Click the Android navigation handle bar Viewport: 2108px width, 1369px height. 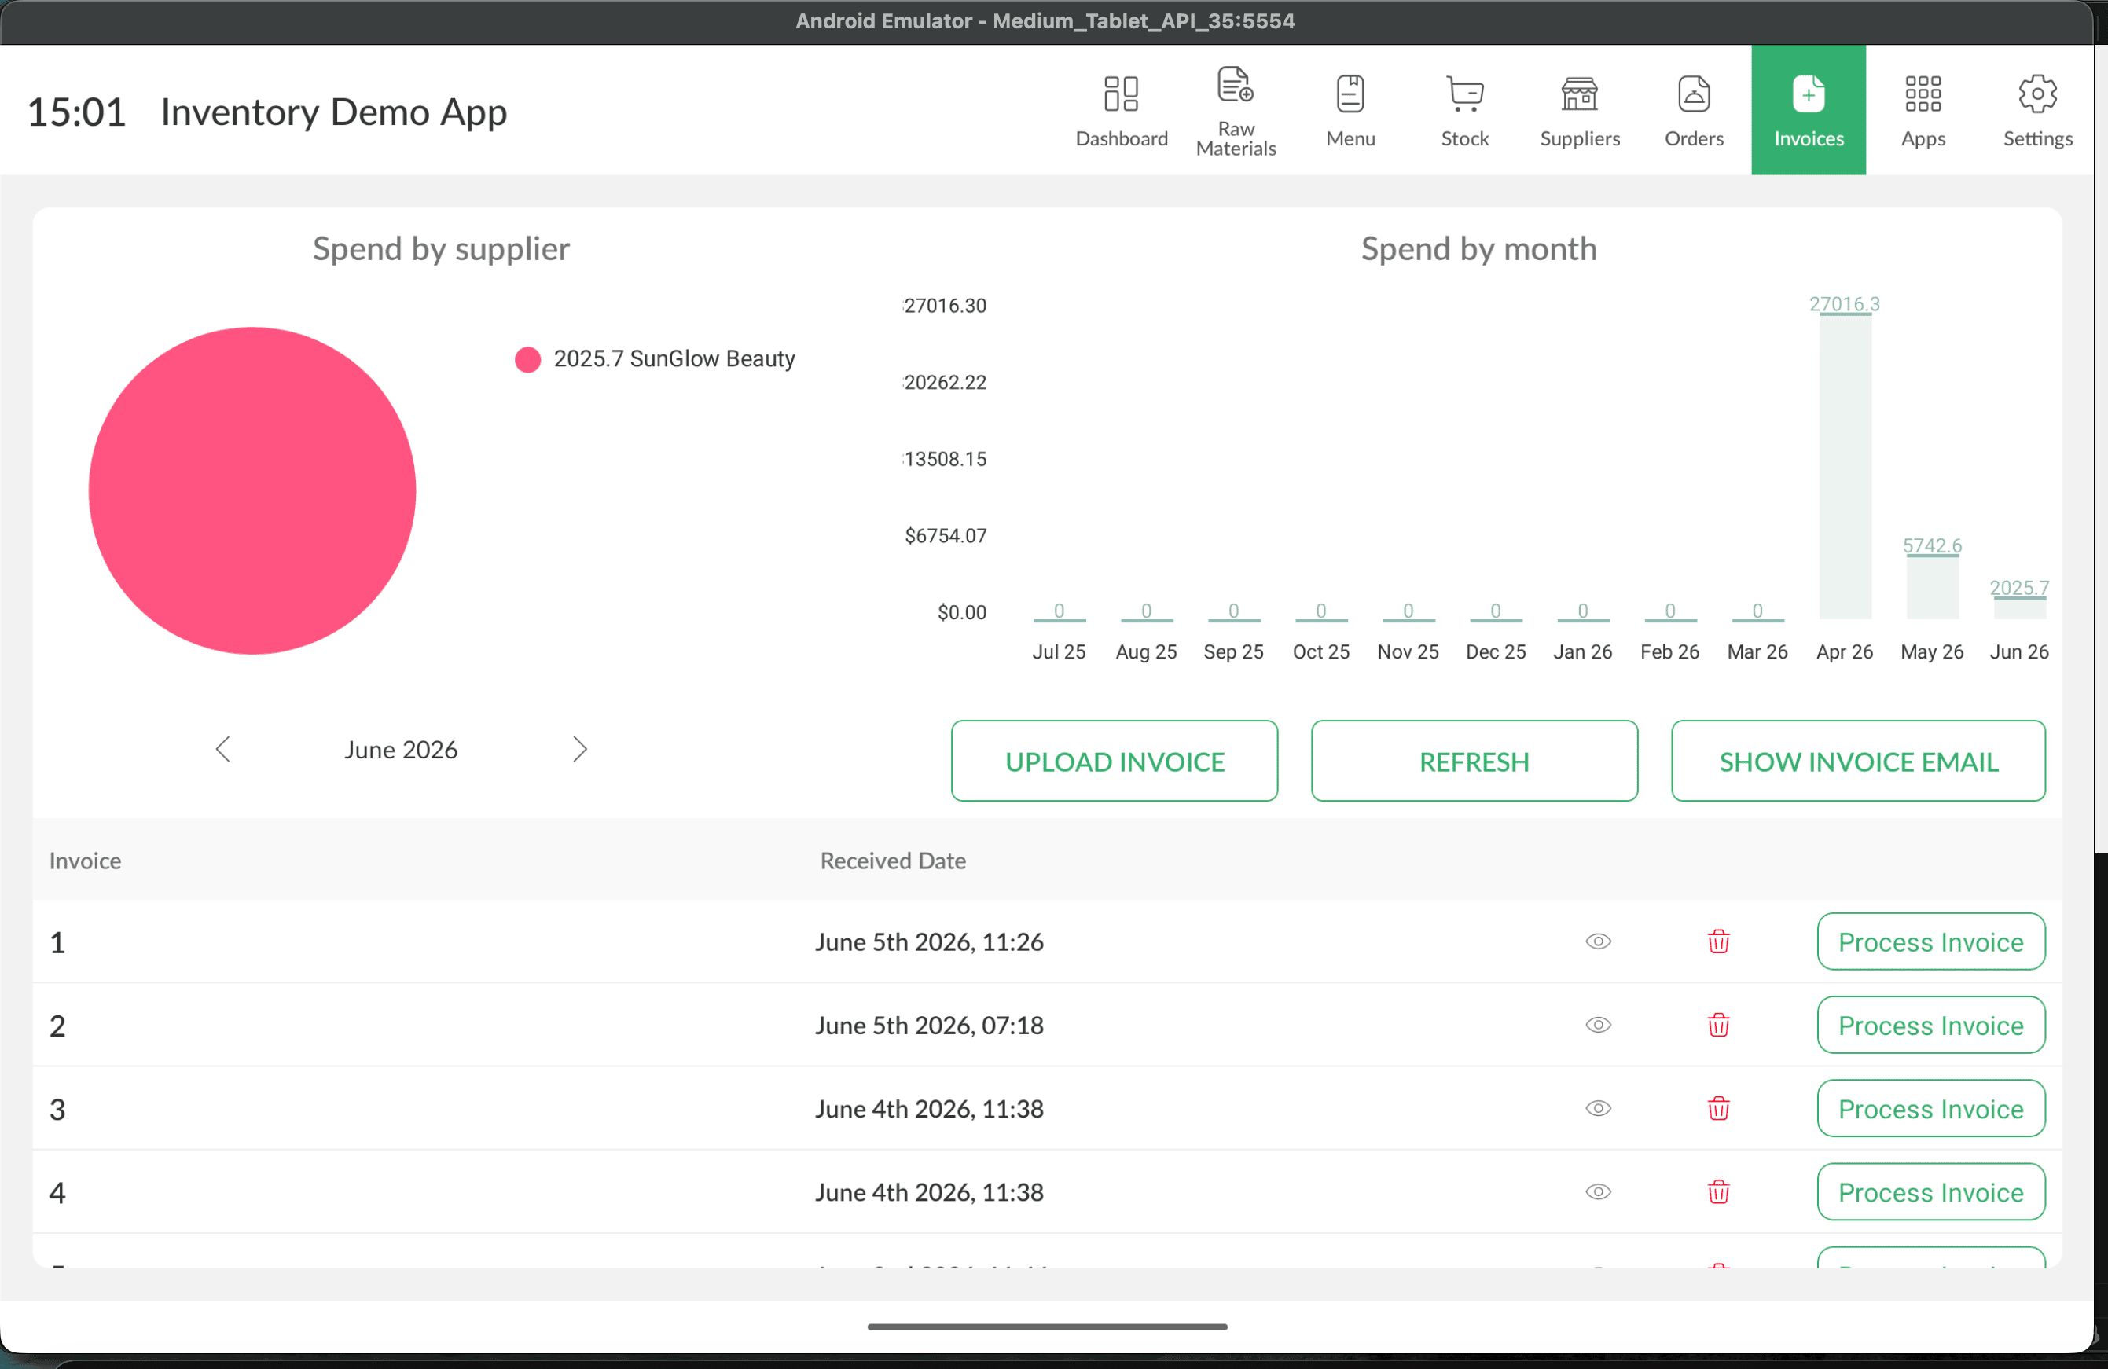pos(1047,1326)
